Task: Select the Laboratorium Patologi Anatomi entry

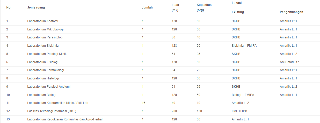Action: [x=49, y=87]
